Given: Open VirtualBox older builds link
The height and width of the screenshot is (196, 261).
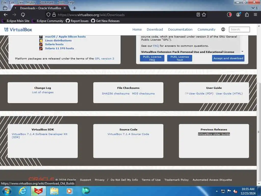Looking at the screenshot, I should coord(214,134).
